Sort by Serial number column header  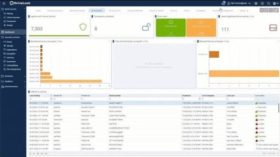[115, 96]
